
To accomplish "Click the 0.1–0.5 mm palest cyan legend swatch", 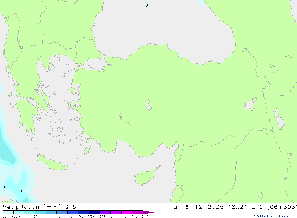I will pyautogui.click(x=8, y=212).
